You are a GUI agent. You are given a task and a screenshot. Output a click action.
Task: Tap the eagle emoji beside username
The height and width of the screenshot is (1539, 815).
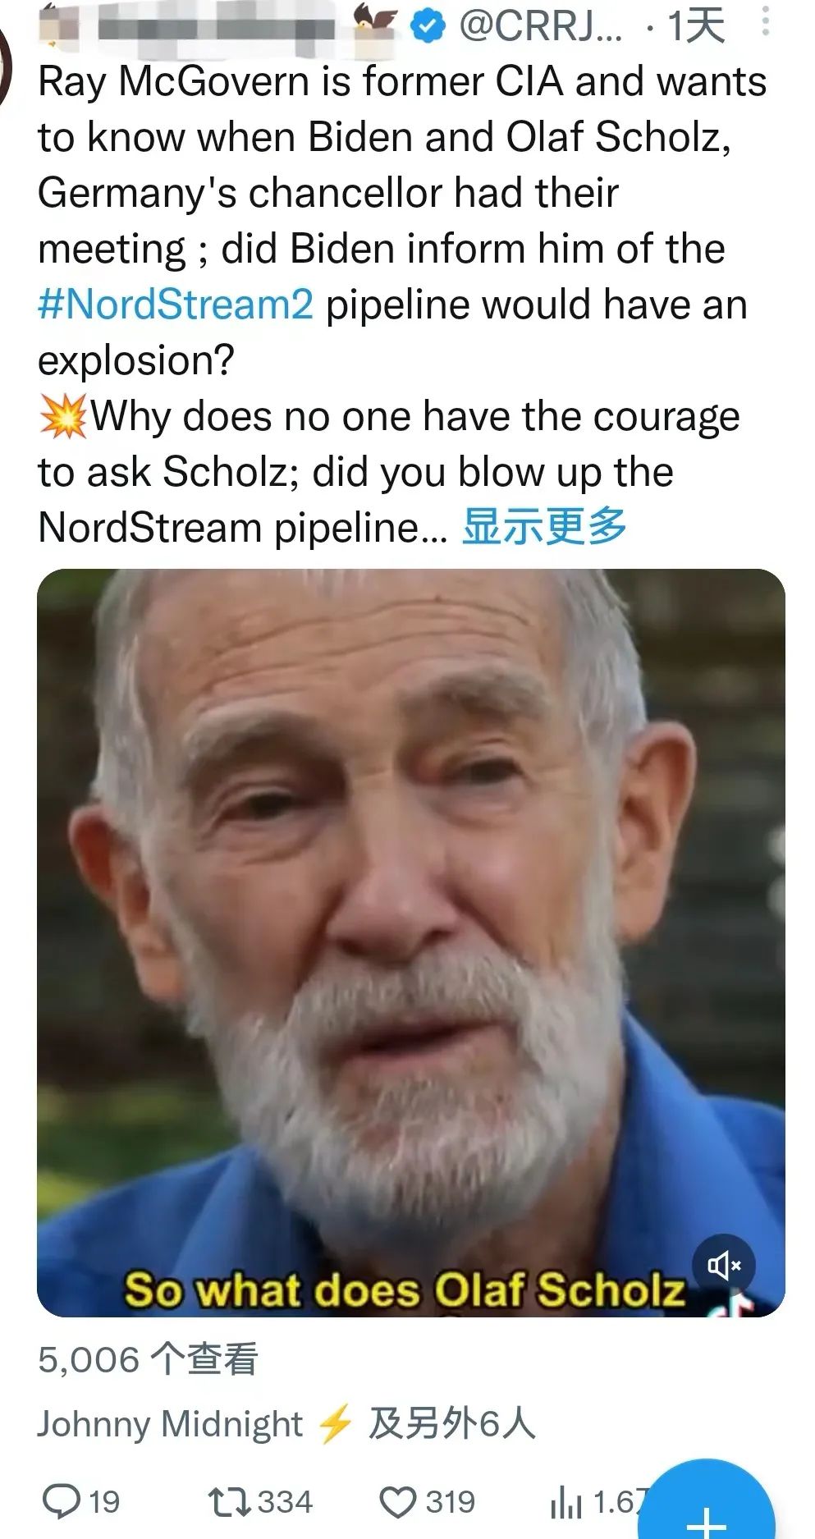pyautogui.click(x=376, y=25)
